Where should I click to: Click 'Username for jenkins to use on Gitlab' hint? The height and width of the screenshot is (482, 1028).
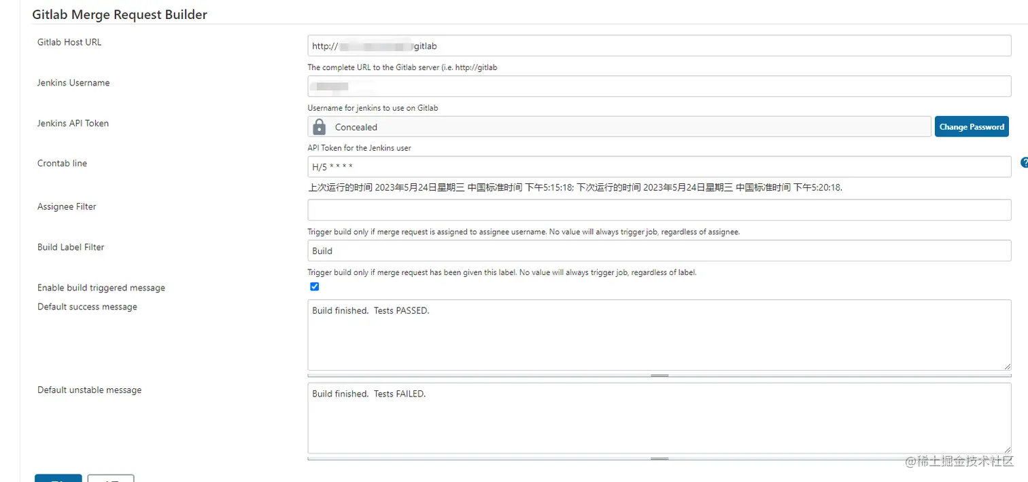pyautogui.click(x=373, y=108)
